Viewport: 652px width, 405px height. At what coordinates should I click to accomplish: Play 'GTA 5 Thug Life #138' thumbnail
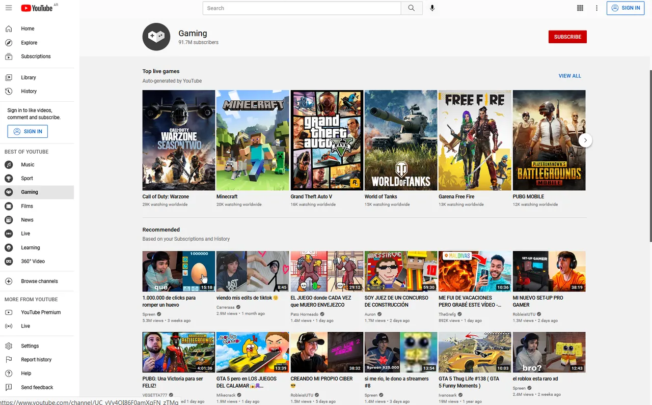(x=475, y=352)
